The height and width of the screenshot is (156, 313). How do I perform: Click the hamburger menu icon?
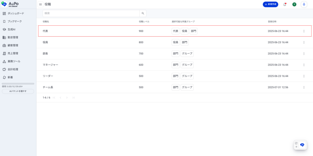[x=40, y=4]
